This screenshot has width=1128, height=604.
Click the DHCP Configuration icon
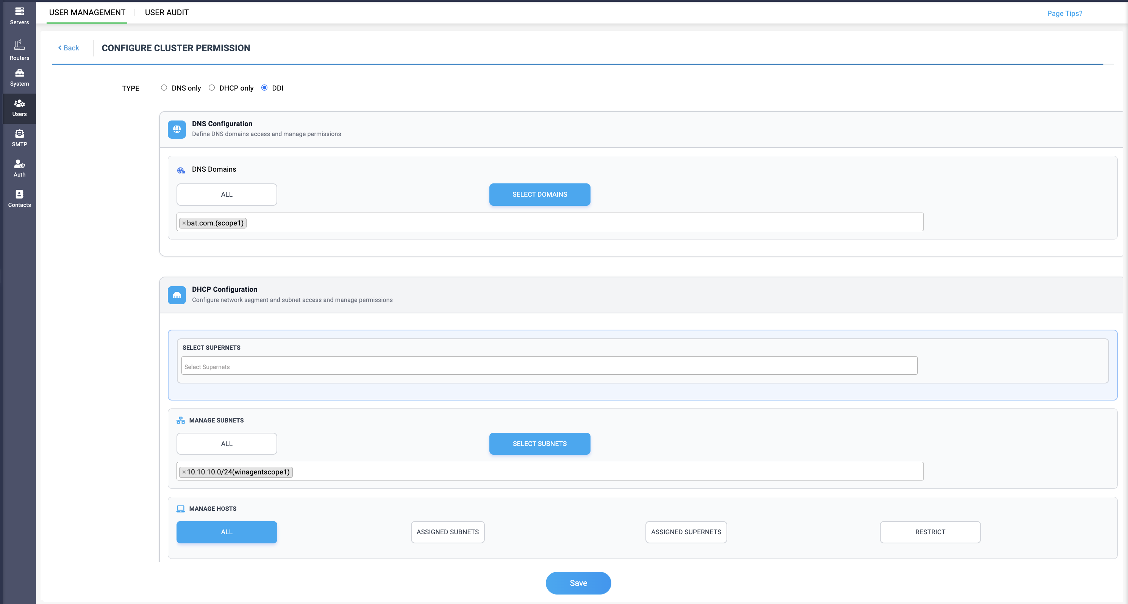(x=177, y=295)
